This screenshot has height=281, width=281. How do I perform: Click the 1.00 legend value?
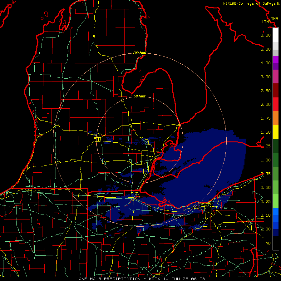(266, 160)
